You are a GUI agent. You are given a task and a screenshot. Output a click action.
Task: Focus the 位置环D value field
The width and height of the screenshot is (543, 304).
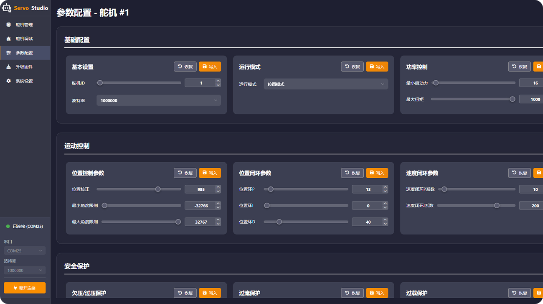coord(367,222)
